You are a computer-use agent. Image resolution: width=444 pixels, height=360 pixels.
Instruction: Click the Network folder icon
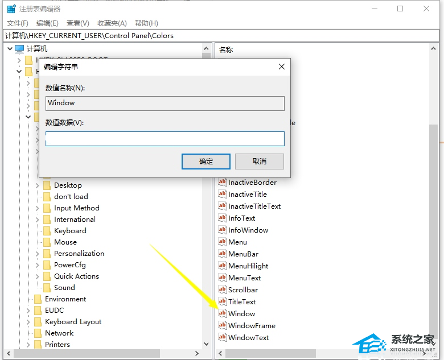(38, 333)
